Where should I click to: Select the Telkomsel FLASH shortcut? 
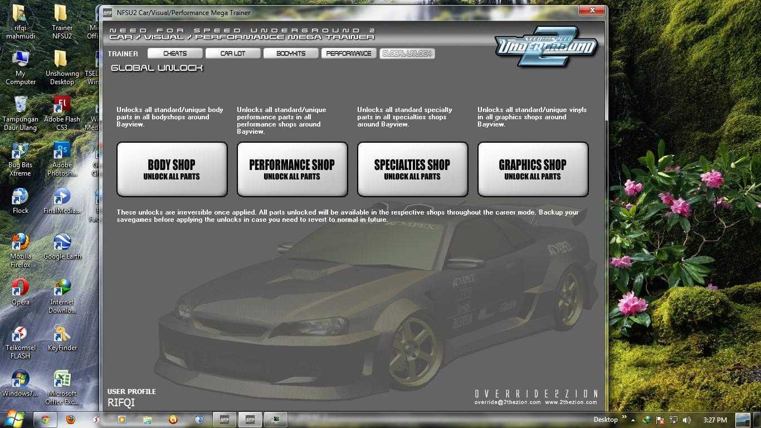[21, 342]
